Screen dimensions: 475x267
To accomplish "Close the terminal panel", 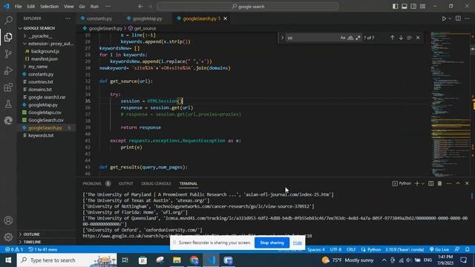I will tap(467, 183).
